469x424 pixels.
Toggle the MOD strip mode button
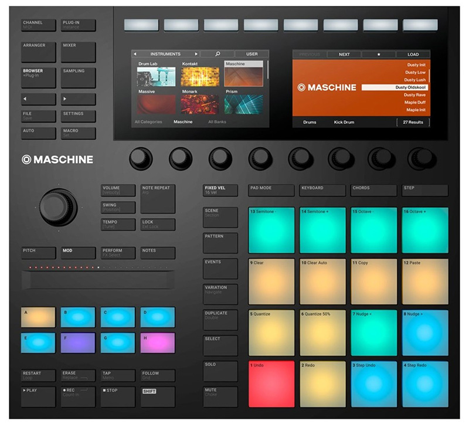click(78, 253)
